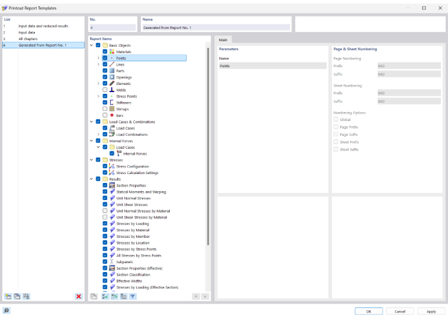Screen dimensions: 448x321
Task: Click the filter funnel icon
Action: pyautogui.click(x=133, y=296)
